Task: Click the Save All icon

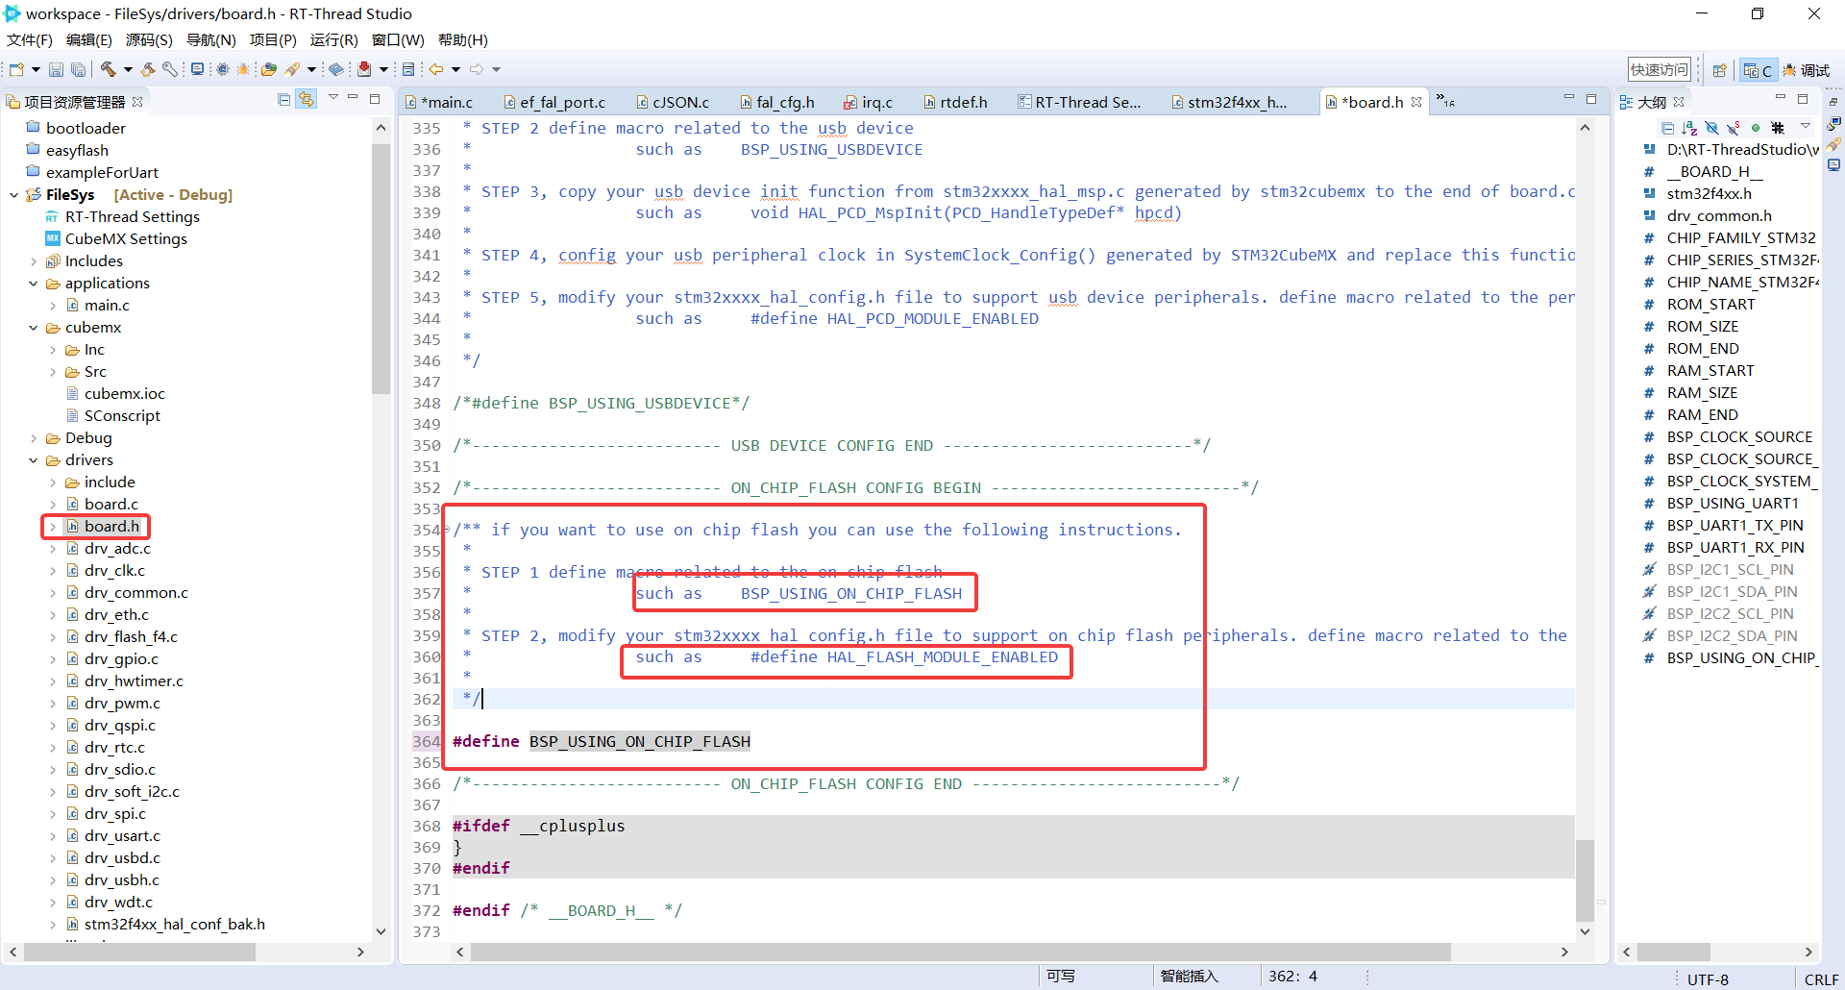Action: coord(78,68)
